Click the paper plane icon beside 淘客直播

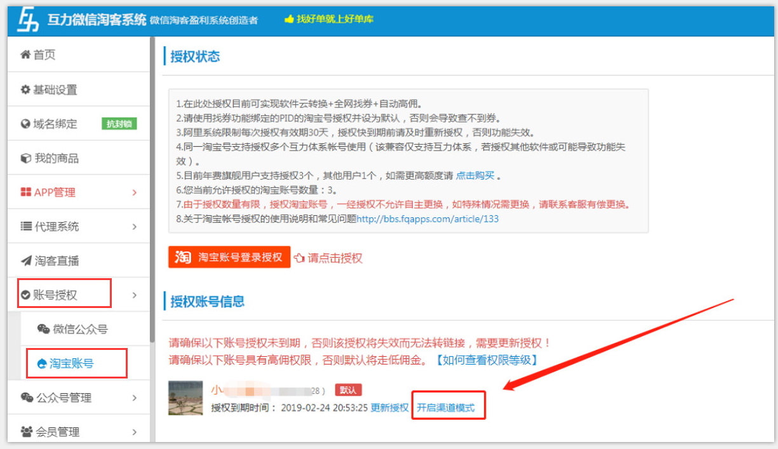point(26,260)
